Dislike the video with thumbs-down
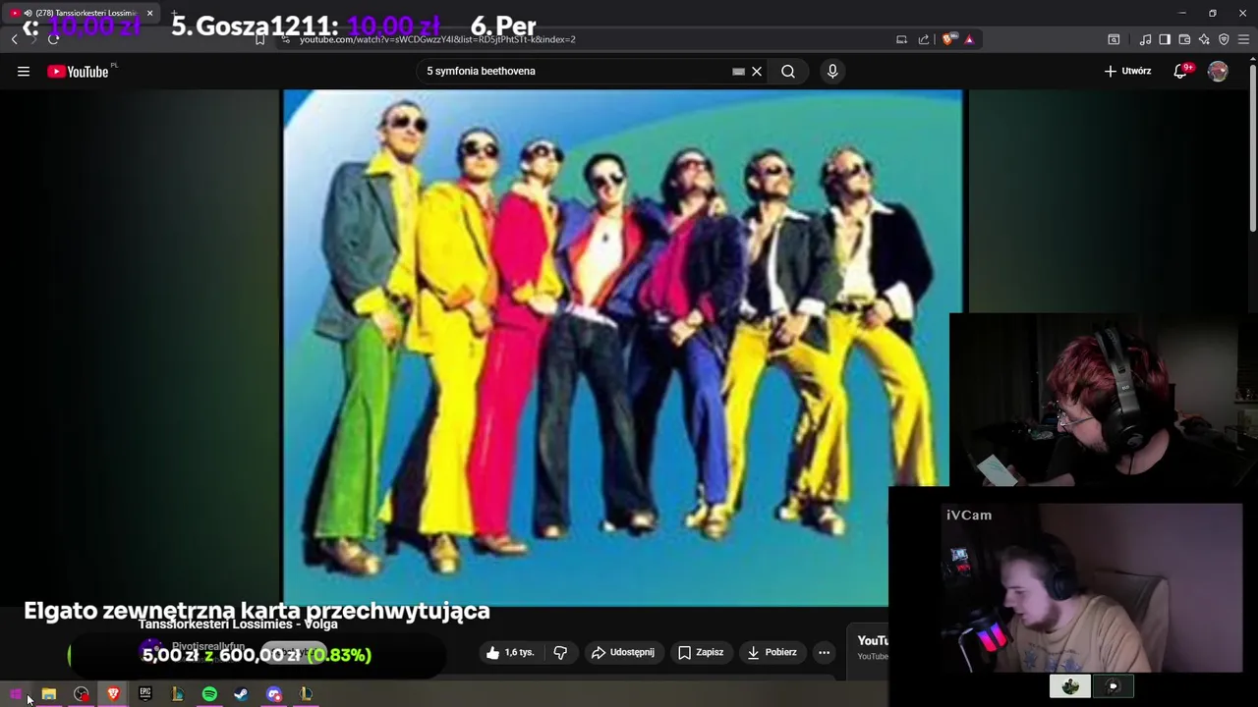Screen dimensions: 1258x707 point(560,652)
